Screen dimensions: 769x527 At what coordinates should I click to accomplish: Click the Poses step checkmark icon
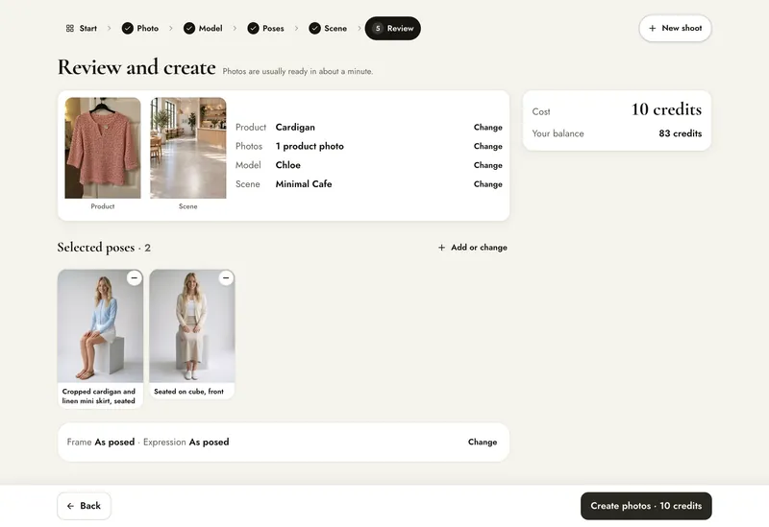[x=253, y=29]
